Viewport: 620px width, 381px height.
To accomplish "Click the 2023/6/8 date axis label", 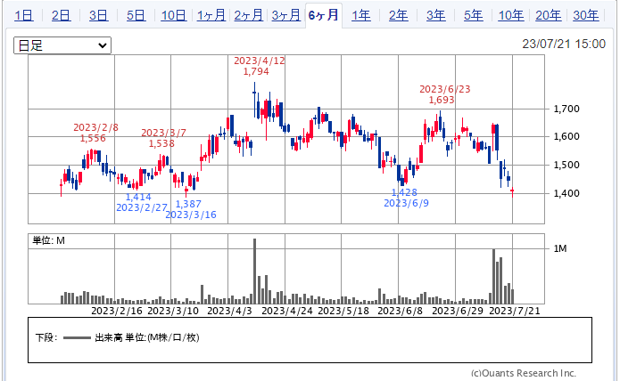I will pos(400,311).
